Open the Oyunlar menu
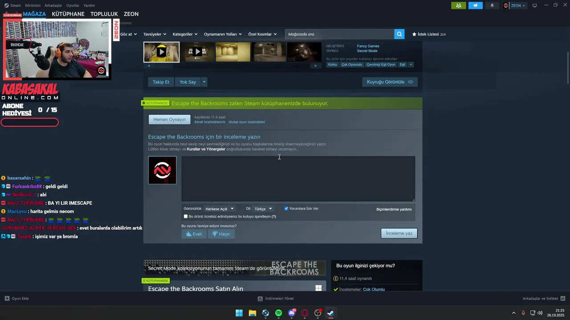Viewport: 570px width, 320px height. click(73, 5)
